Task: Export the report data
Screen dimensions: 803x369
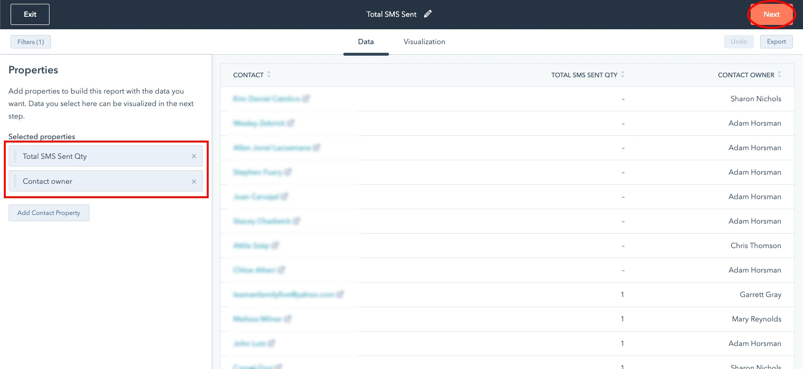Action: coord(776,42)
